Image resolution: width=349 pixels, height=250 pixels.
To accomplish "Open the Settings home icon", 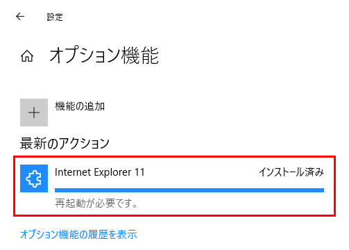I will [x=27, y=56].
